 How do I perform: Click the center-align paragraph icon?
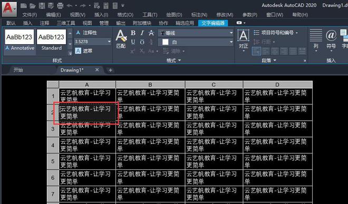(x=275, y=51)
